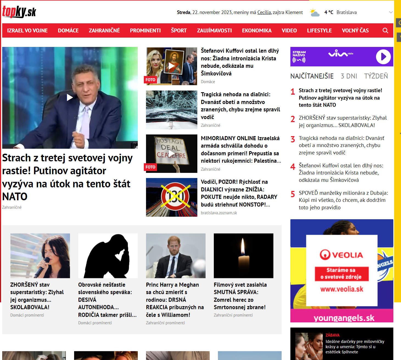This screenshot has width=401, height=360.
Task: Click the topky.sk logo
Action: 19,12
